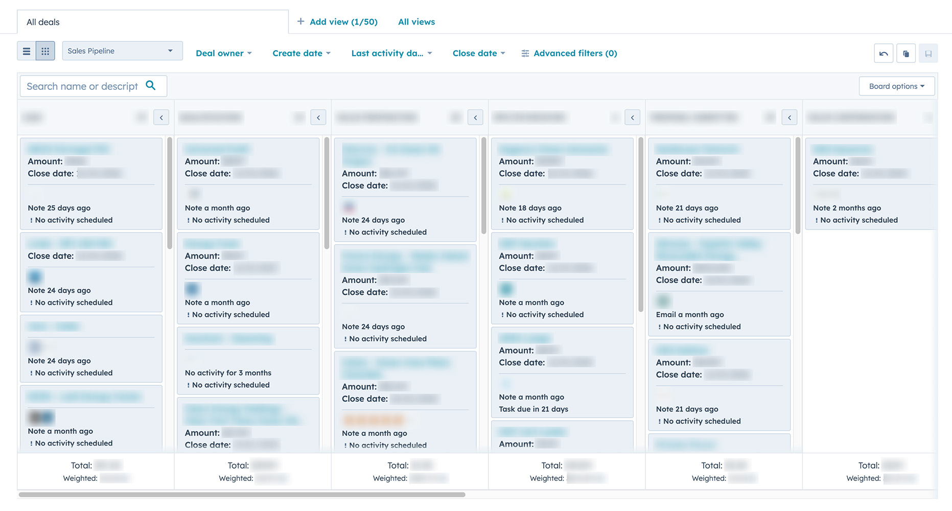Open the Board options menu
The image size is (952, 511).
896,86
